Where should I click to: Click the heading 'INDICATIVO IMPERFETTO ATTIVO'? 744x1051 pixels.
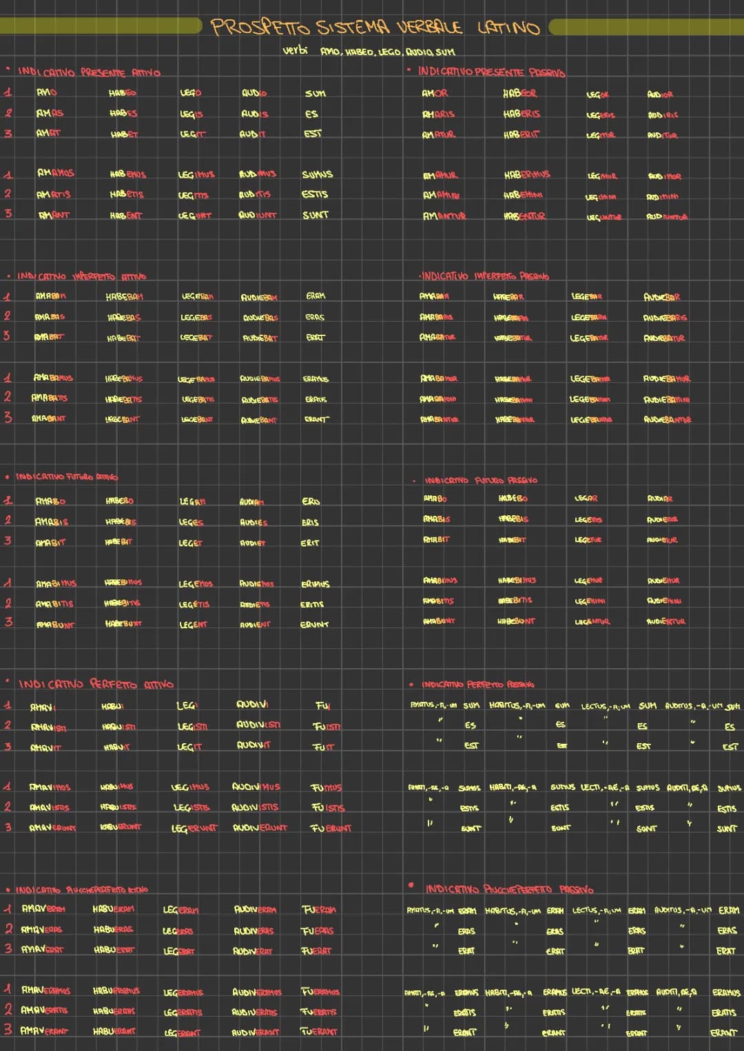click(81, 276)
